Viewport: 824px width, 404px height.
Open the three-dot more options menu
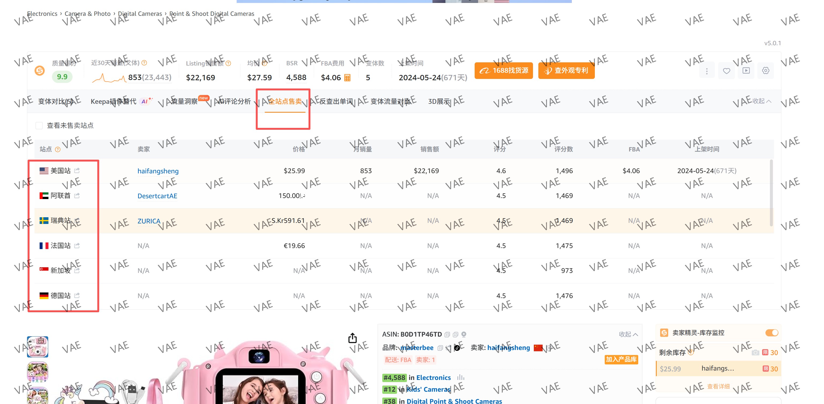coord(706,71)
